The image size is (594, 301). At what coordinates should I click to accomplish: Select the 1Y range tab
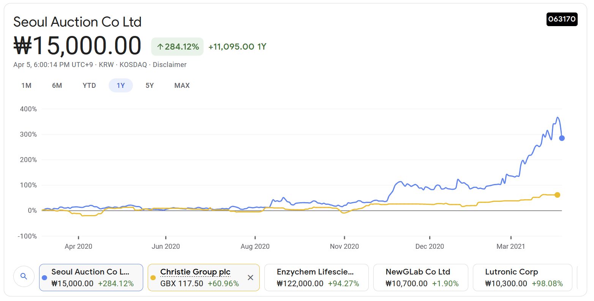pyautogui.click(x=121, y=86)
